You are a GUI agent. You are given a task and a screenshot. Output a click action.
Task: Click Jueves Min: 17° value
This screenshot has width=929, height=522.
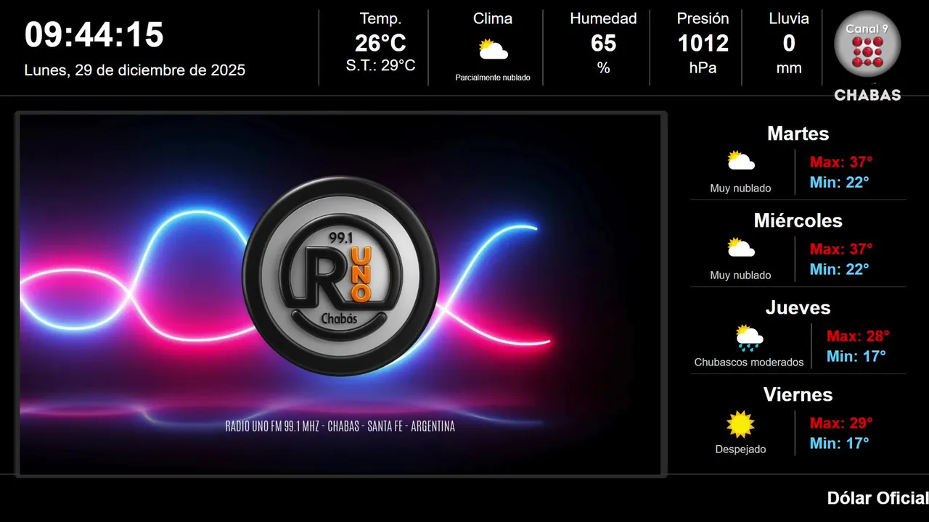856,356
